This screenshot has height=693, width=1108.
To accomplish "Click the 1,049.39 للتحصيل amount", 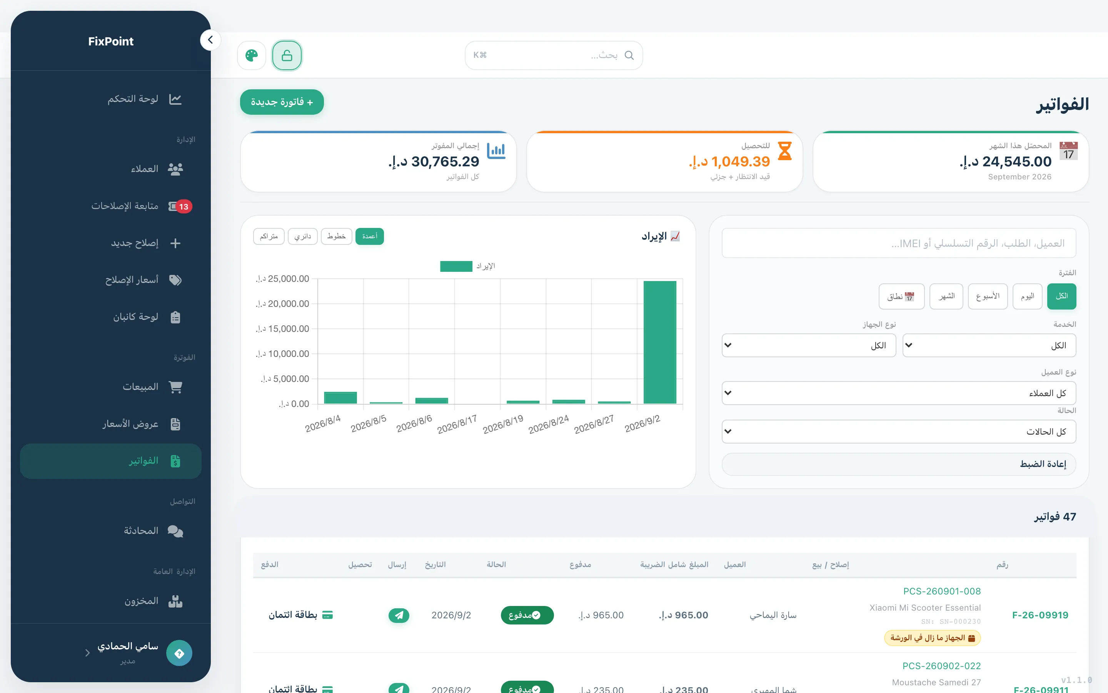I will pos(729,161).
